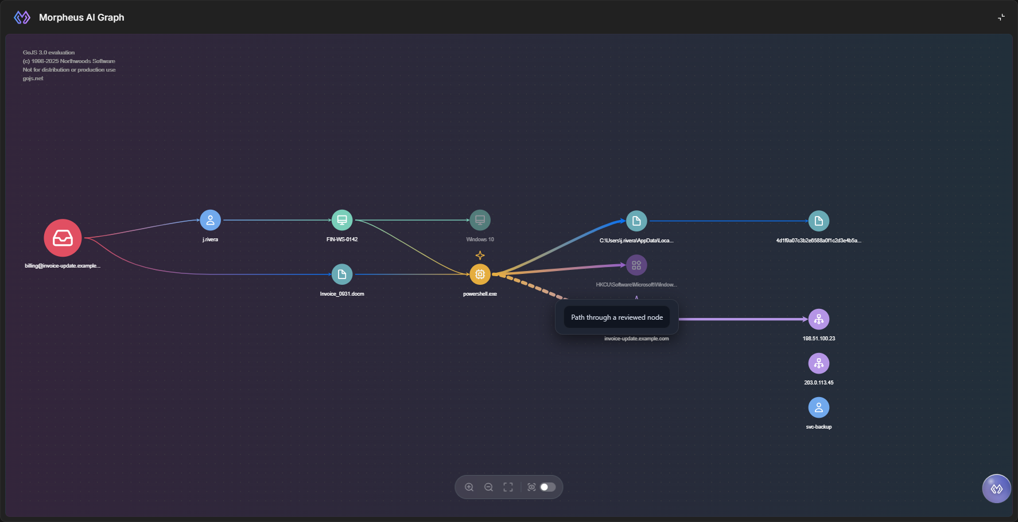Image resolution: width=1018 pixels, height=522 pixels.
Task: Zoom in on the graph
Action: tap(469, 487)
